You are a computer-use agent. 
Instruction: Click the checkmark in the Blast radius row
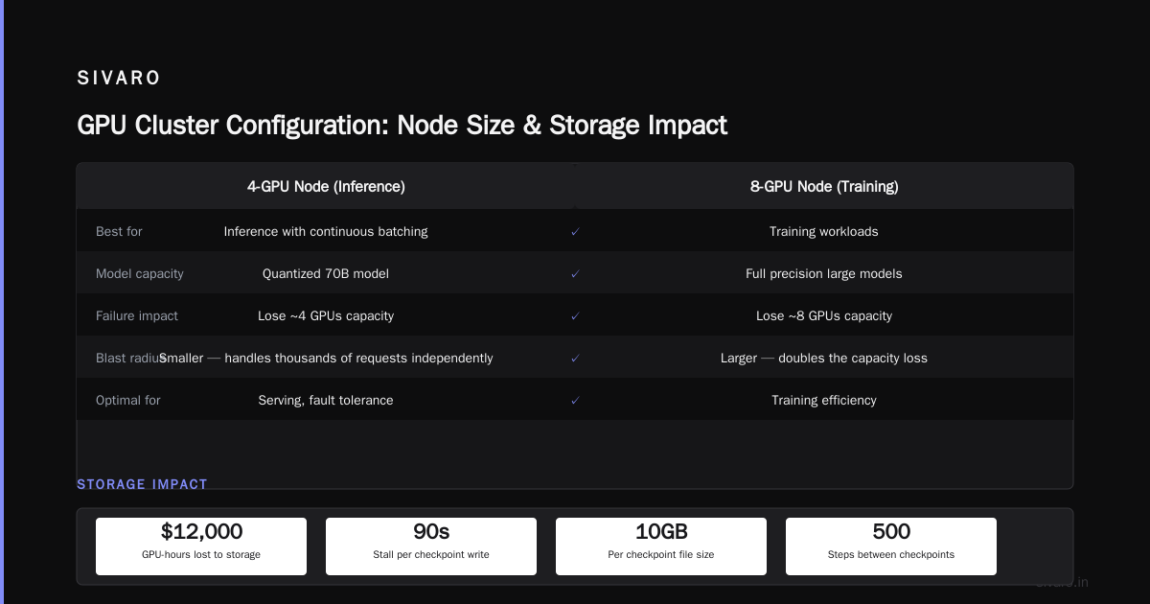click(x=575, y=359)
